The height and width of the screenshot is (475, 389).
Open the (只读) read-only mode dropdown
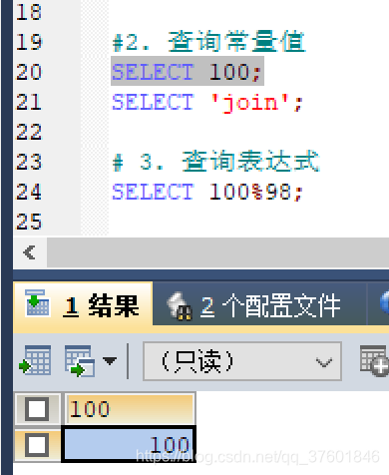click(x=242, y=361)
